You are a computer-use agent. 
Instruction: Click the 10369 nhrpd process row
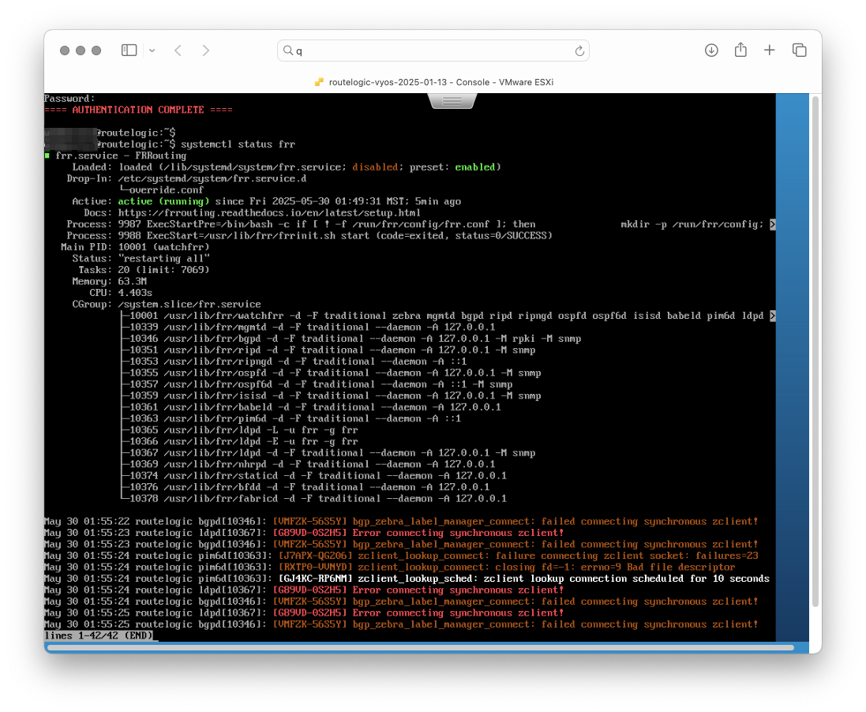(x=312, y=465)
